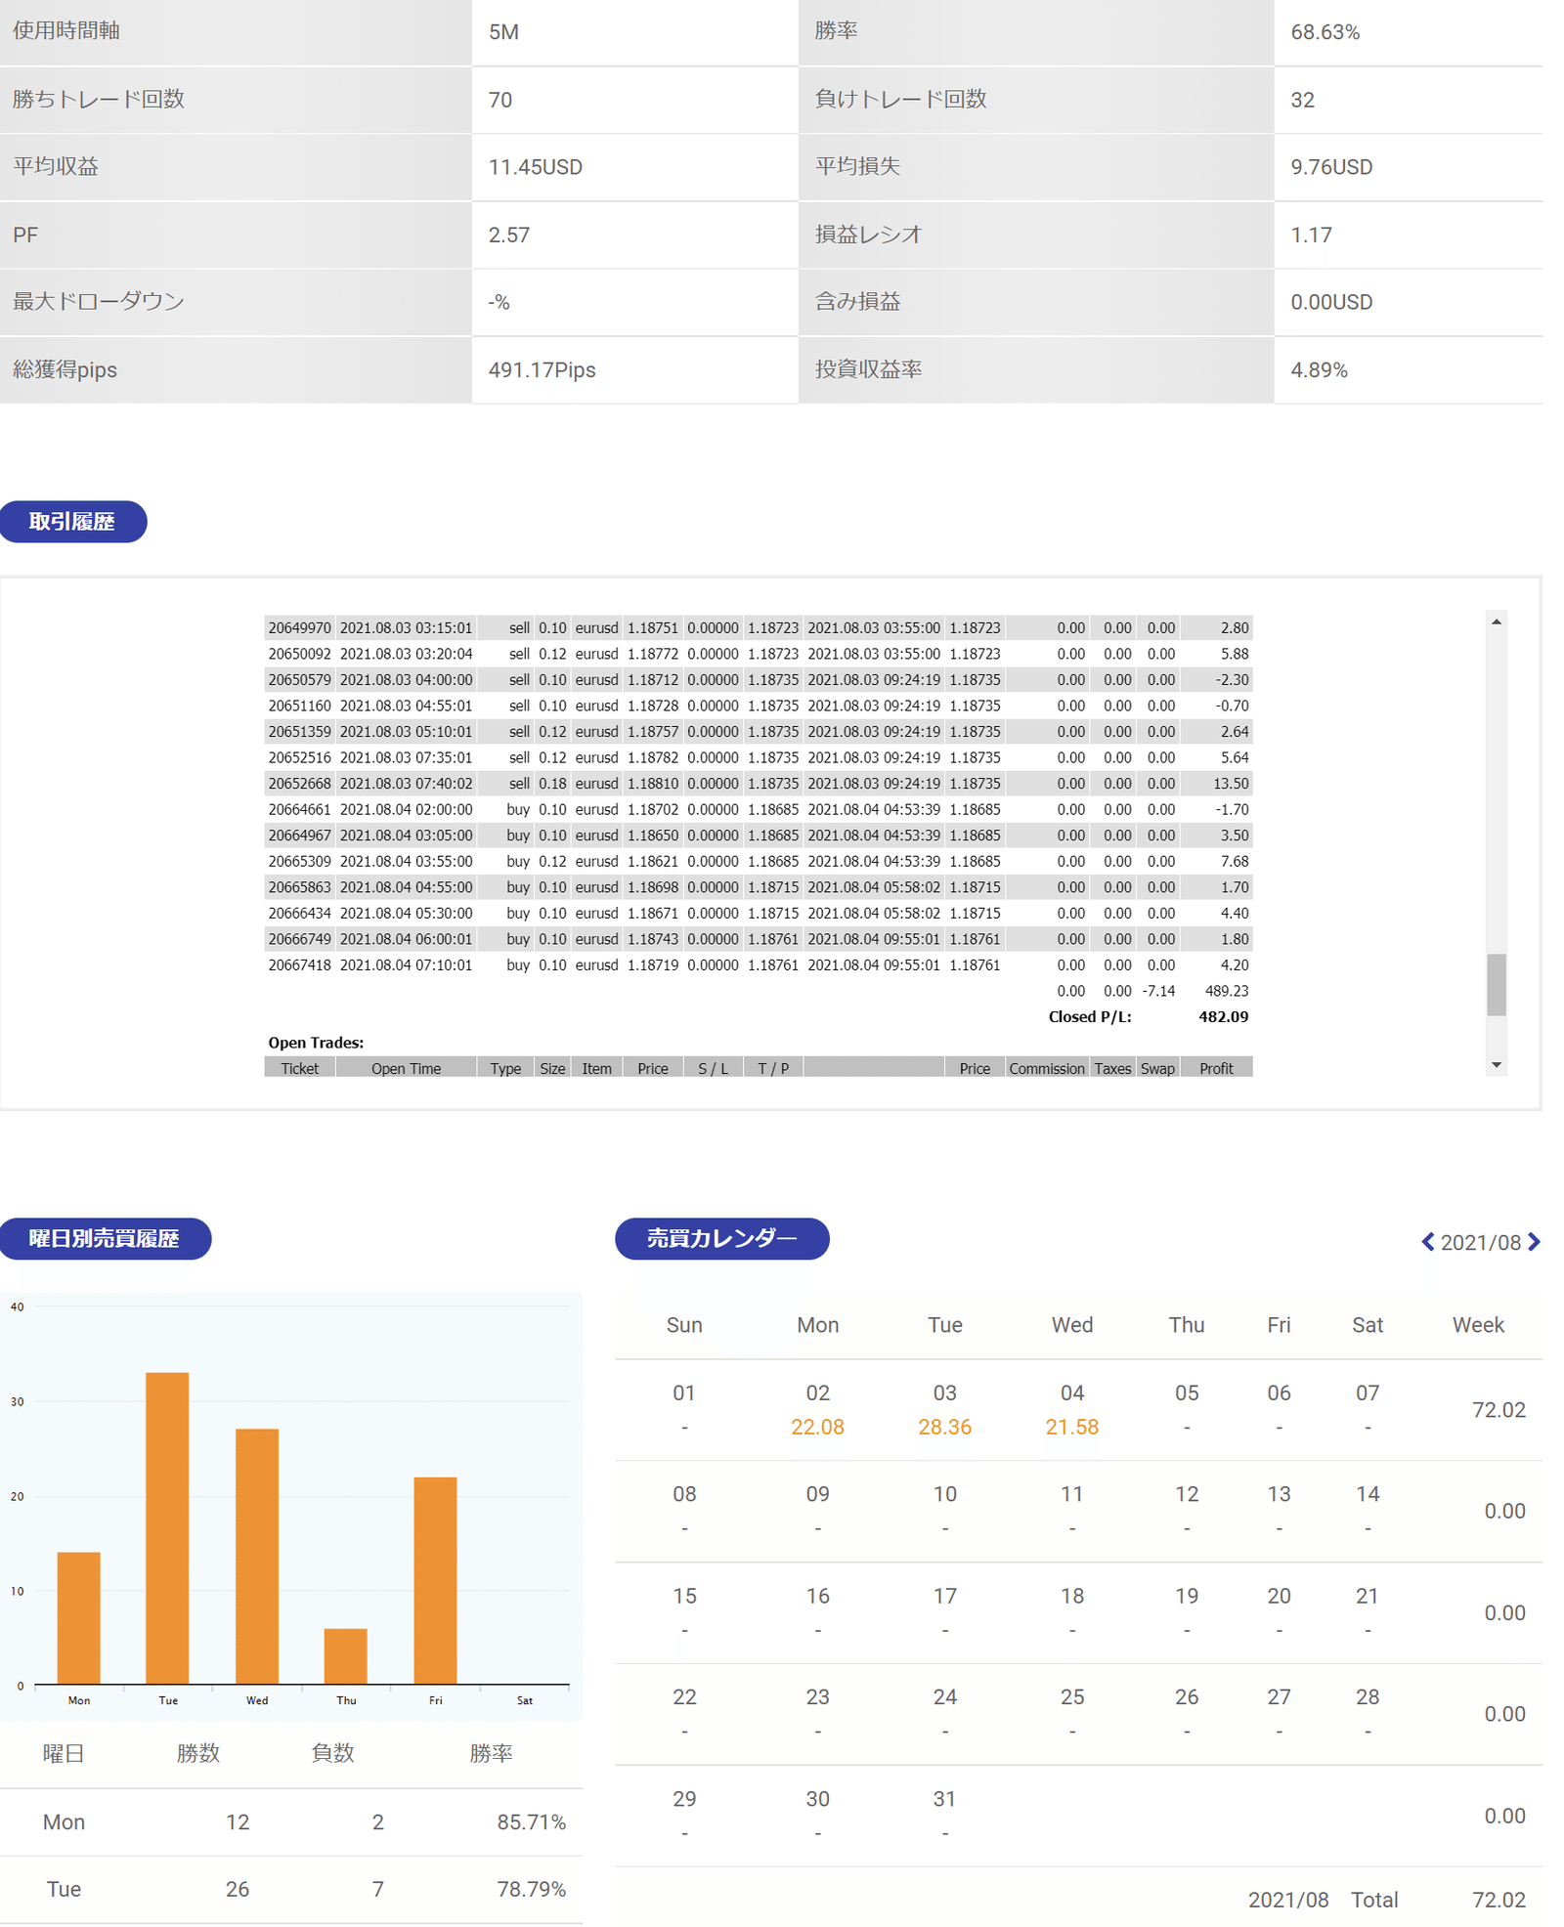Select win rate value 68.63%
The image size is (1564, 1927).
click(x=1325, y=32)
